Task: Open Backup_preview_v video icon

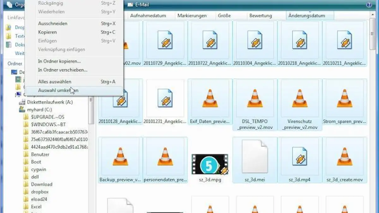Action: point(120,156)
